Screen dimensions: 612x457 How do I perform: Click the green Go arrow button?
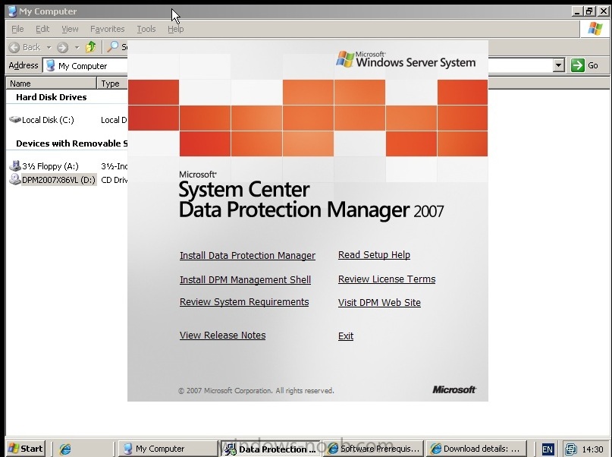pyautogui.click(x=578, y=65)
